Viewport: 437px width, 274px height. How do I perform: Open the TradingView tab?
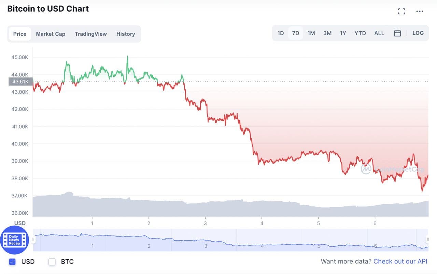91,34
